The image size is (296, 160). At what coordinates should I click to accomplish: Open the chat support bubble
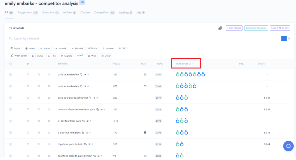288,146
